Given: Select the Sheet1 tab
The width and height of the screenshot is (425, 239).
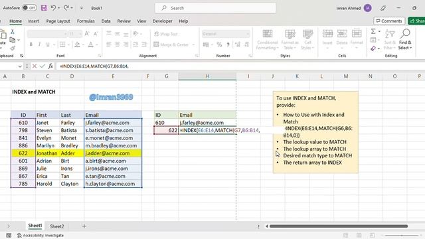Looking at the screenshot, I should click(35, 226).
